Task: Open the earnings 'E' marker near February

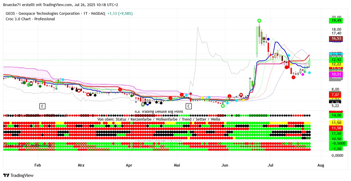Action: pos(42,106)
